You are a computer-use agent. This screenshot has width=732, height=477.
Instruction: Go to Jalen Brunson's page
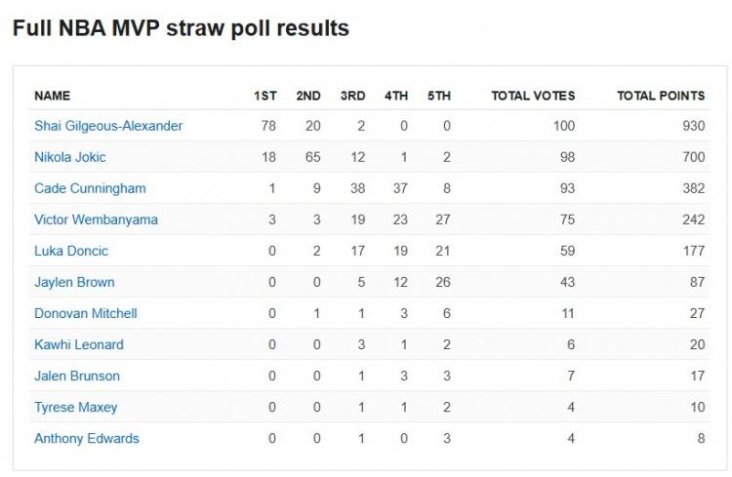click(77, 376)
